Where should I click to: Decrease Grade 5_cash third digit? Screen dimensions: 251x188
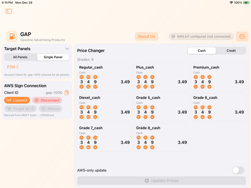pyautogui.click(x=152, y=117)
